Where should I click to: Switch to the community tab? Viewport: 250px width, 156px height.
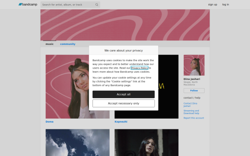[x=67, y=44]
